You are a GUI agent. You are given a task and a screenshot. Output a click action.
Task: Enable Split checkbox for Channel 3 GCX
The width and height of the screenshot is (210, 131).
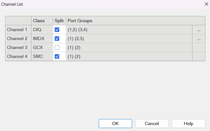pyautogui.click(x=57, y=48)
